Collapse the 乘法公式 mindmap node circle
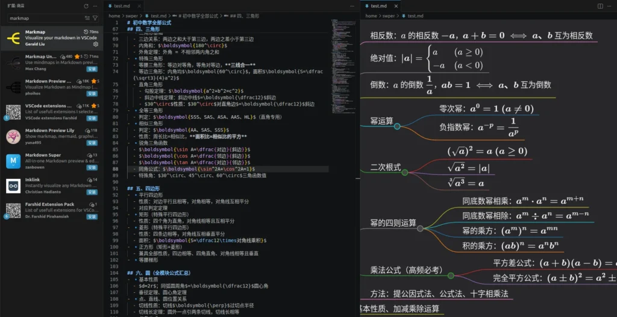 tap(451, 275)
